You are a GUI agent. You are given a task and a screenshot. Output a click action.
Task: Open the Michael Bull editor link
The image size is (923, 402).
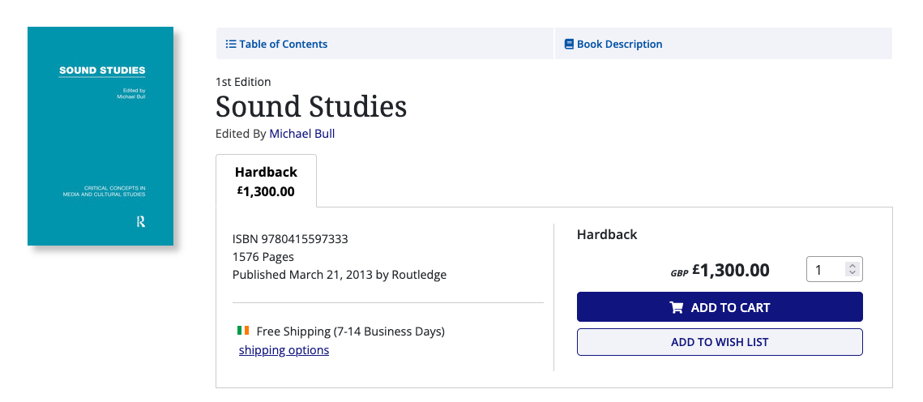301,134
